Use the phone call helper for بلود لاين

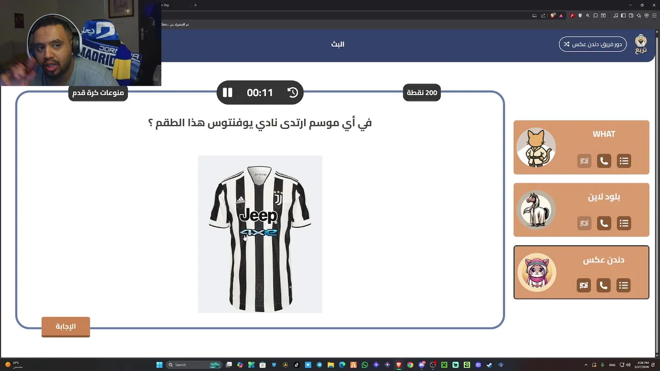[x=604, y=223]
